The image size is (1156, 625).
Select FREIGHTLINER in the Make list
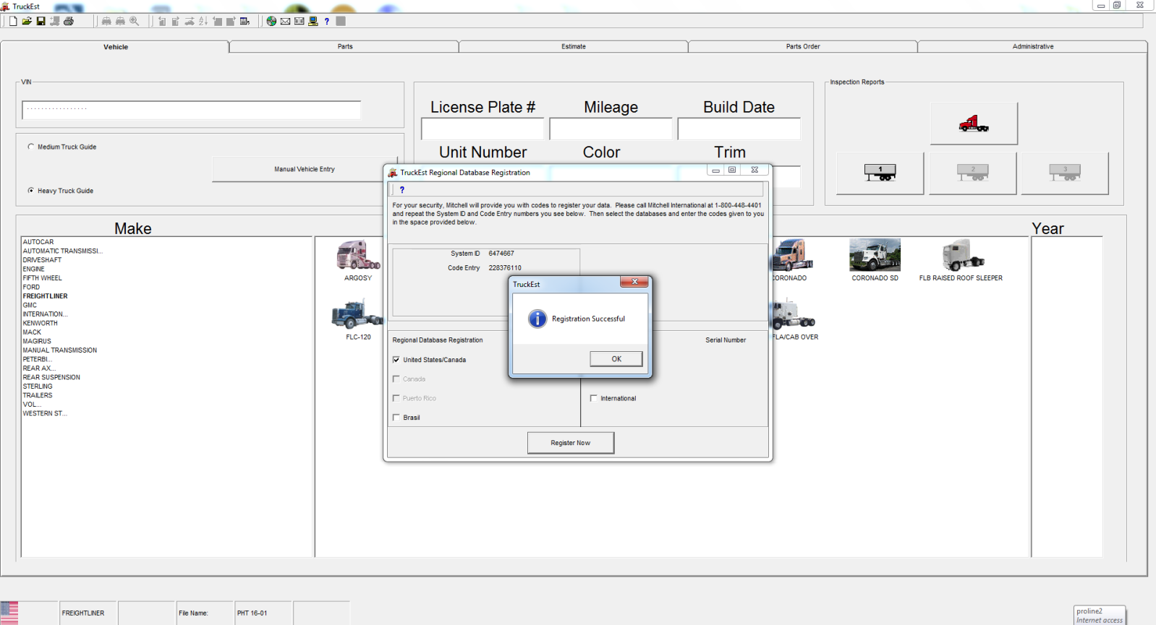pos(45,296)
